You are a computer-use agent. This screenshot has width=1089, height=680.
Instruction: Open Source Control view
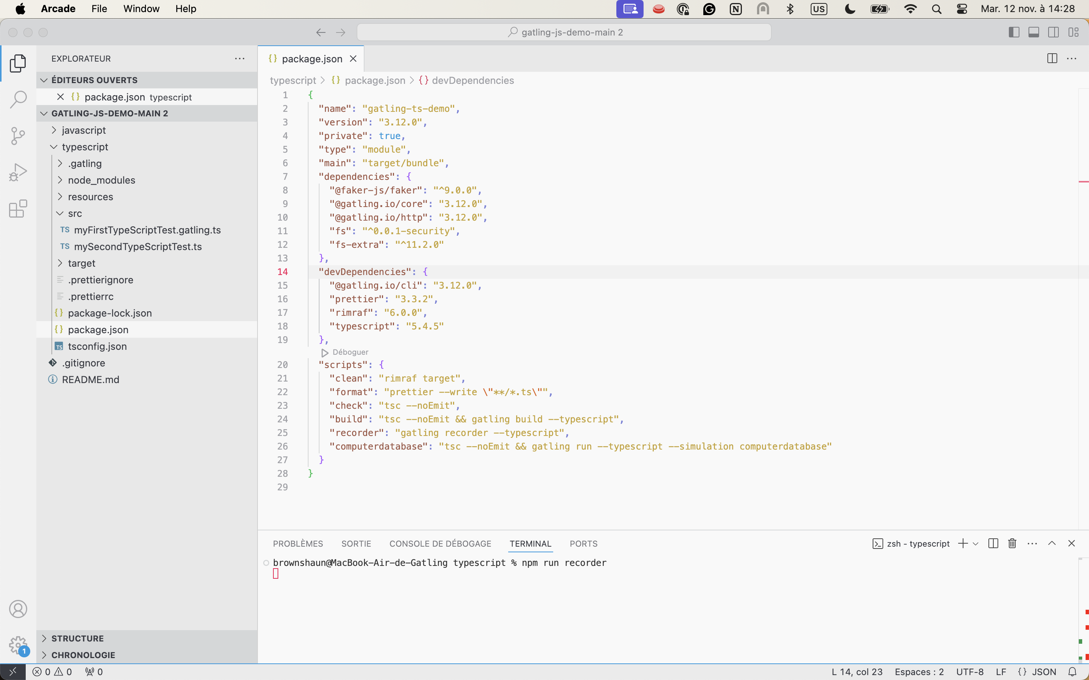point(18,136)
